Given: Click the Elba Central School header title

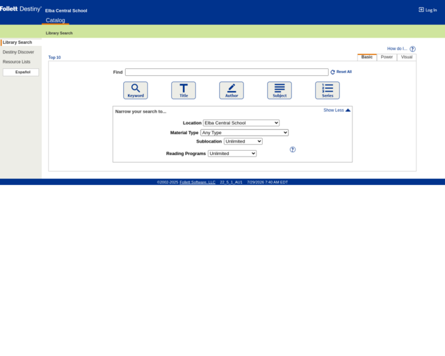Looking at the screenshot, I should 66,10.
